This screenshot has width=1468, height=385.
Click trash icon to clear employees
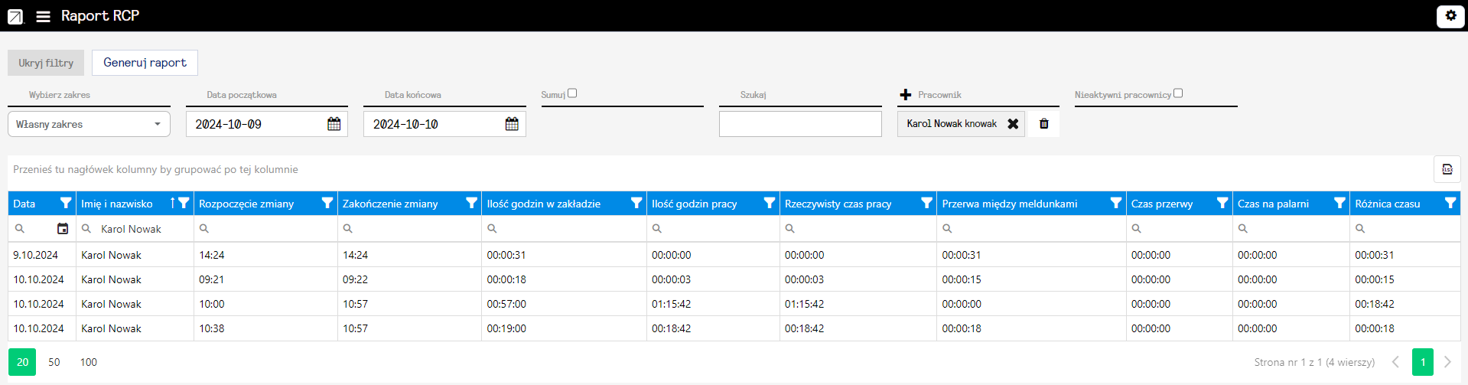pyautogui.click(x=1043, y=124)
